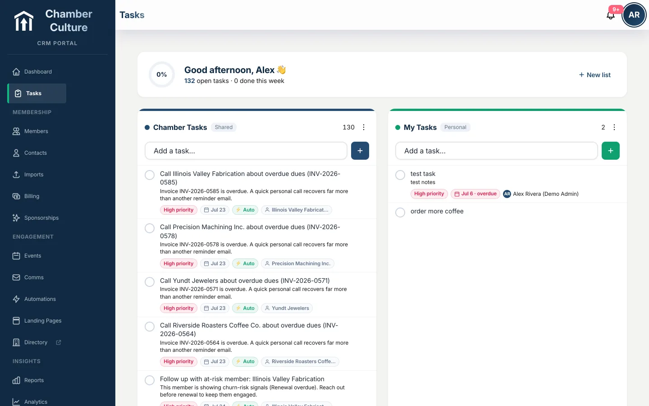Mark 'test task' as complete
The image size is (649, 406).
coord(400,175)
